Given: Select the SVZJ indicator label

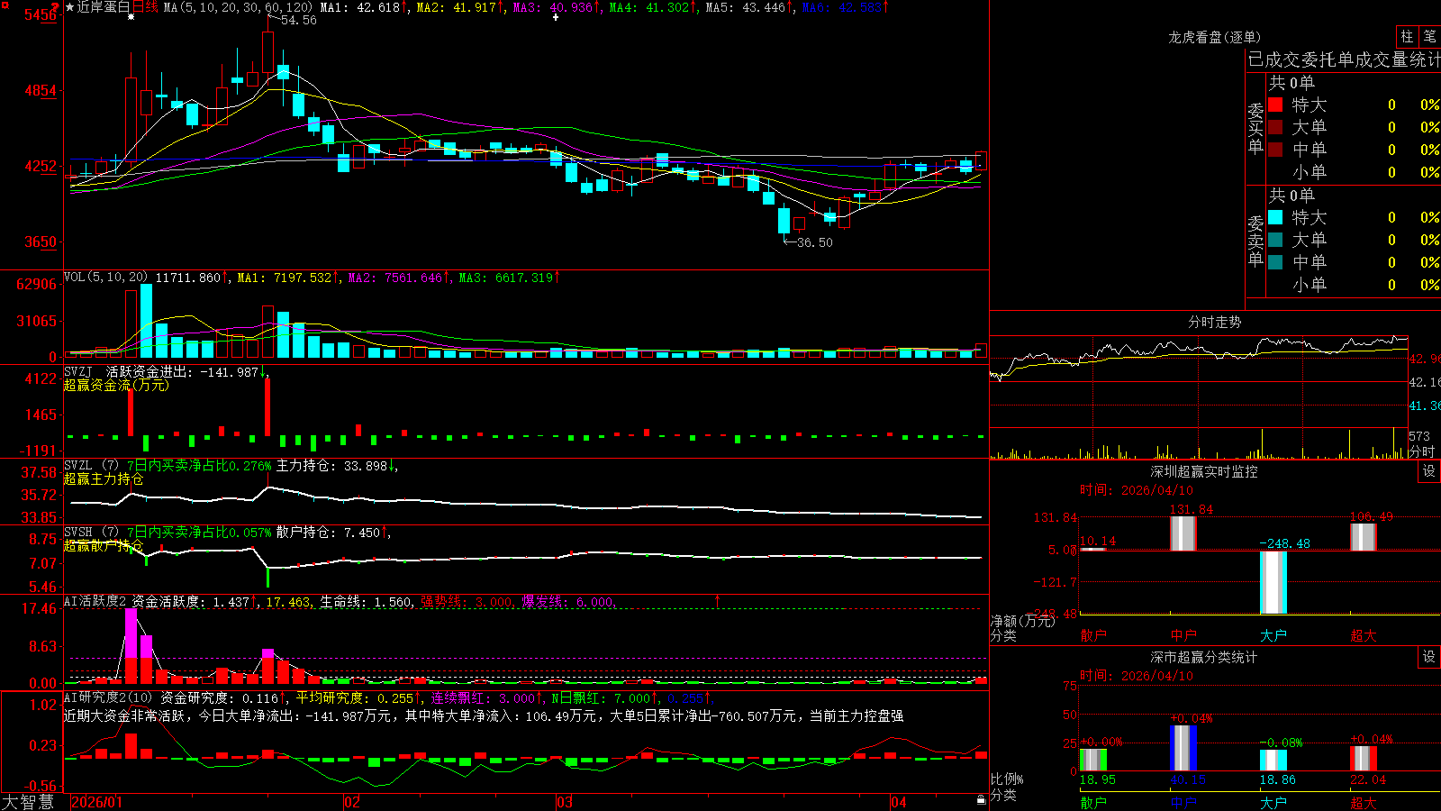Looking at the screenshot, I should point(78,372).
